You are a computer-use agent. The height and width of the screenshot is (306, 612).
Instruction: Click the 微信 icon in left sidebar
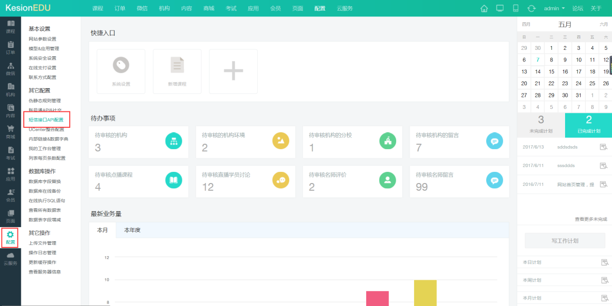pos(10,69)
